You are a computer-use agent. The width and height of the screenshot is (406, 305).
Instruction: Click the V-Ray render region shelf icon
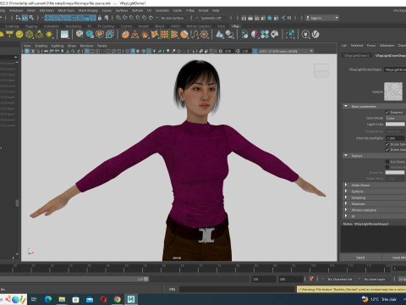290,35
